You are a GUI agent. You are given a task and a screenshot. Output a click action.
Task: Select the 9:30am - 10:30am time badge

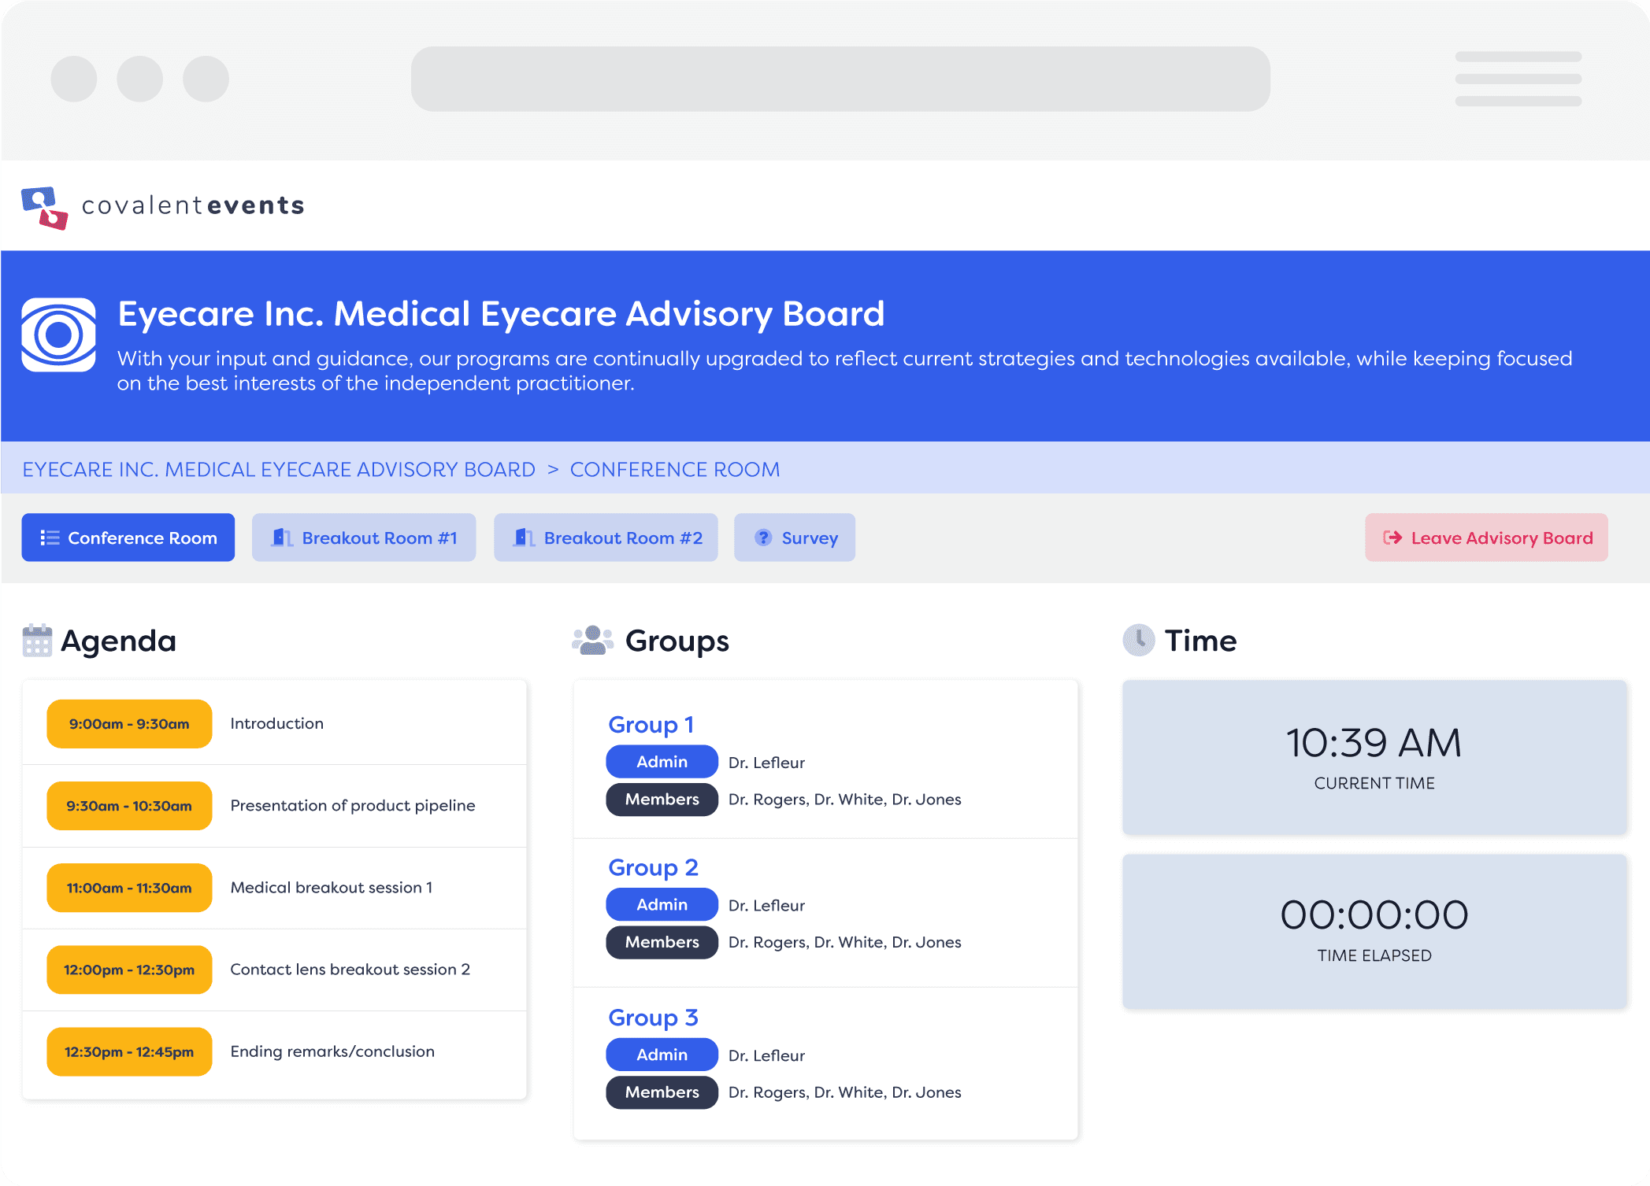(x=129, y=806)
